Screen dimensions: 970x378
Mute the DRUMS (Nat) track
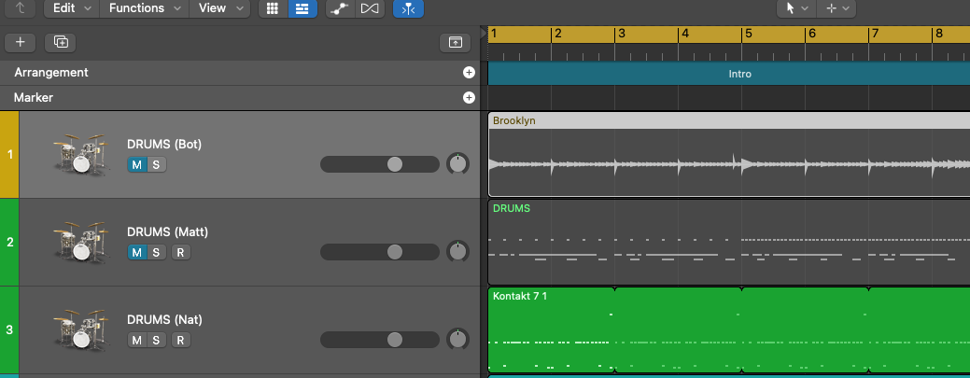tap(136, 341)
